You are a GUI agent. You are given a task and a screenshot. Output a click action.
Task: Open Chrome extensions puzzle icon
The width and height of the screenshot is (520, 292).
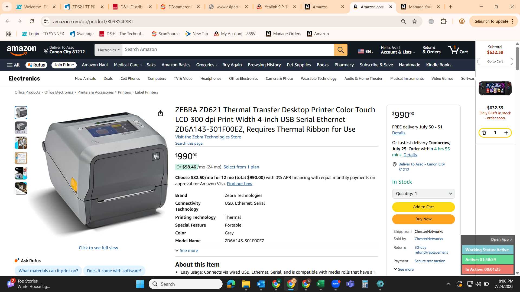click(x=444, y=21)
